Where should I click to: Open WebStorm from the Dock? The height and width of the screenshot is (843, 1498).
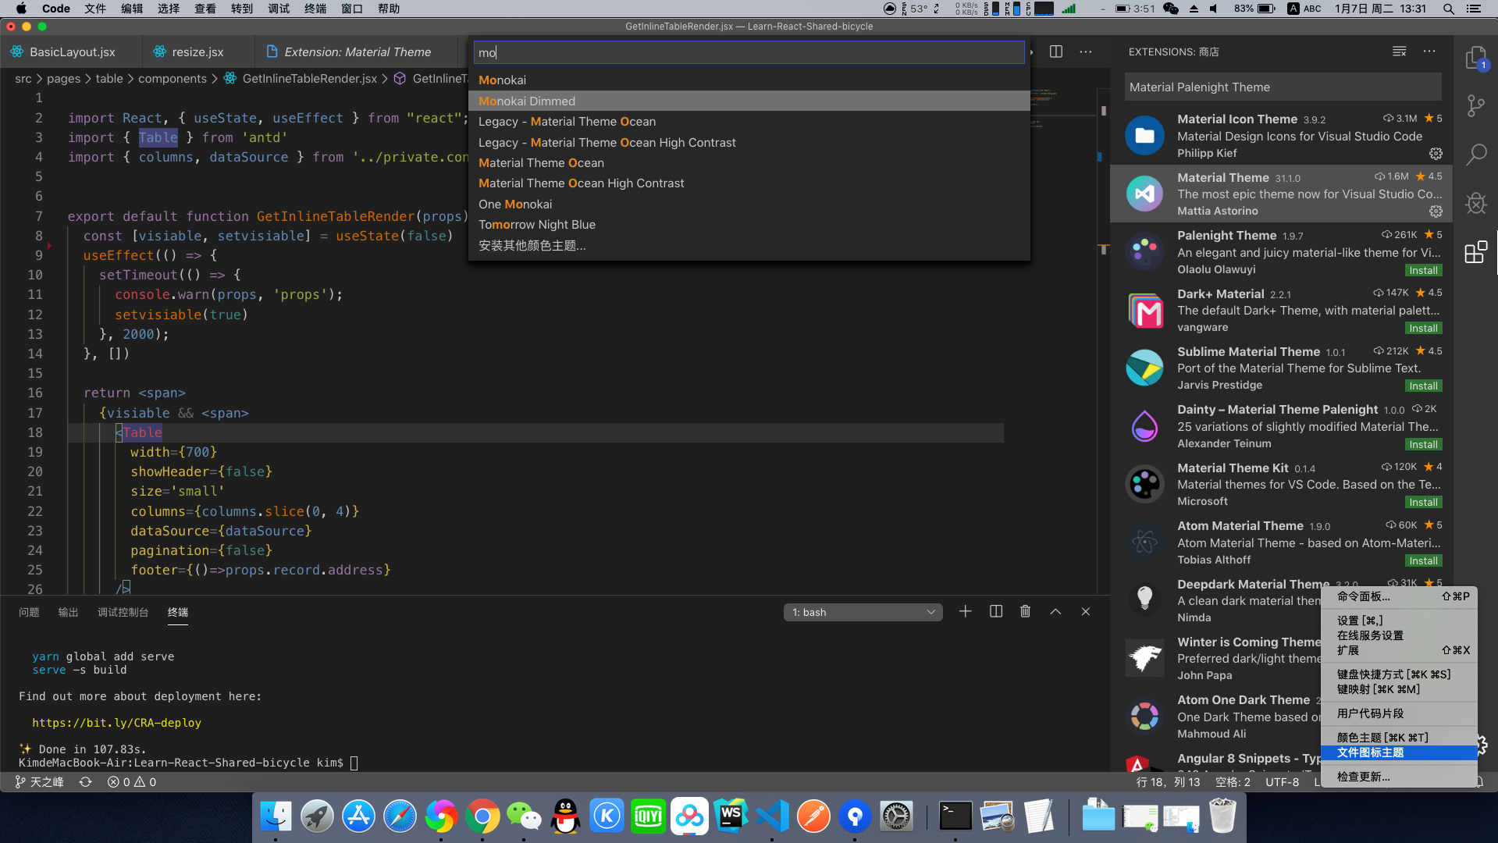(731, 816)
